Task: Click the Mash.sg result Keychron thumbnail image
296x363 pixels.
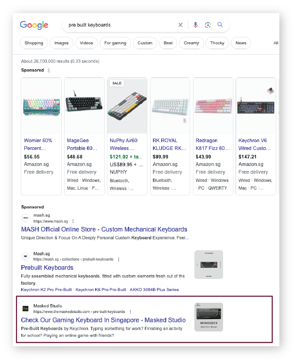Action: pyautogui.click(x=209, y=264)
